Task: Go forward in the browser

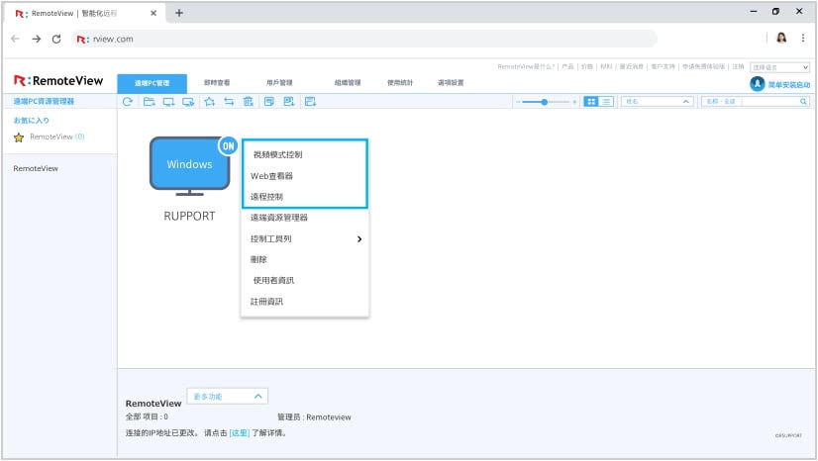Action: [x=36, y=39]
